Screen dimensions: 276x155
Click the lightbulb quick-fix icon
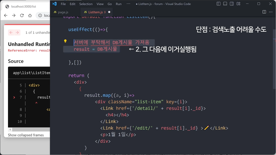click(x=65, y=41)
